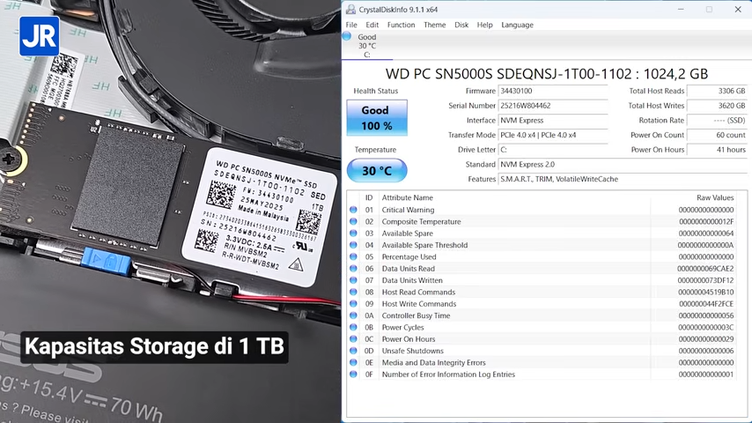This screenshot has width=752, height=423.
Task: Click the status dot for Power Cycles
Action: coord(353,328)
